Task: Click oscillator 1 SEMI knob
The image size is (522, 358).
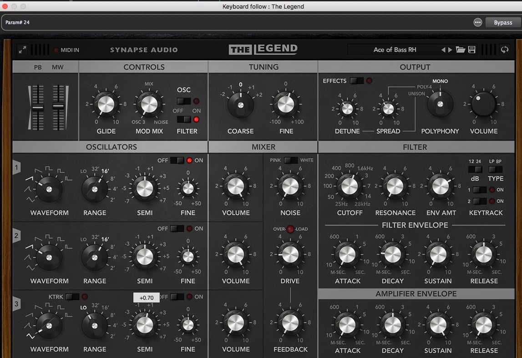Action: coord(145,188)
